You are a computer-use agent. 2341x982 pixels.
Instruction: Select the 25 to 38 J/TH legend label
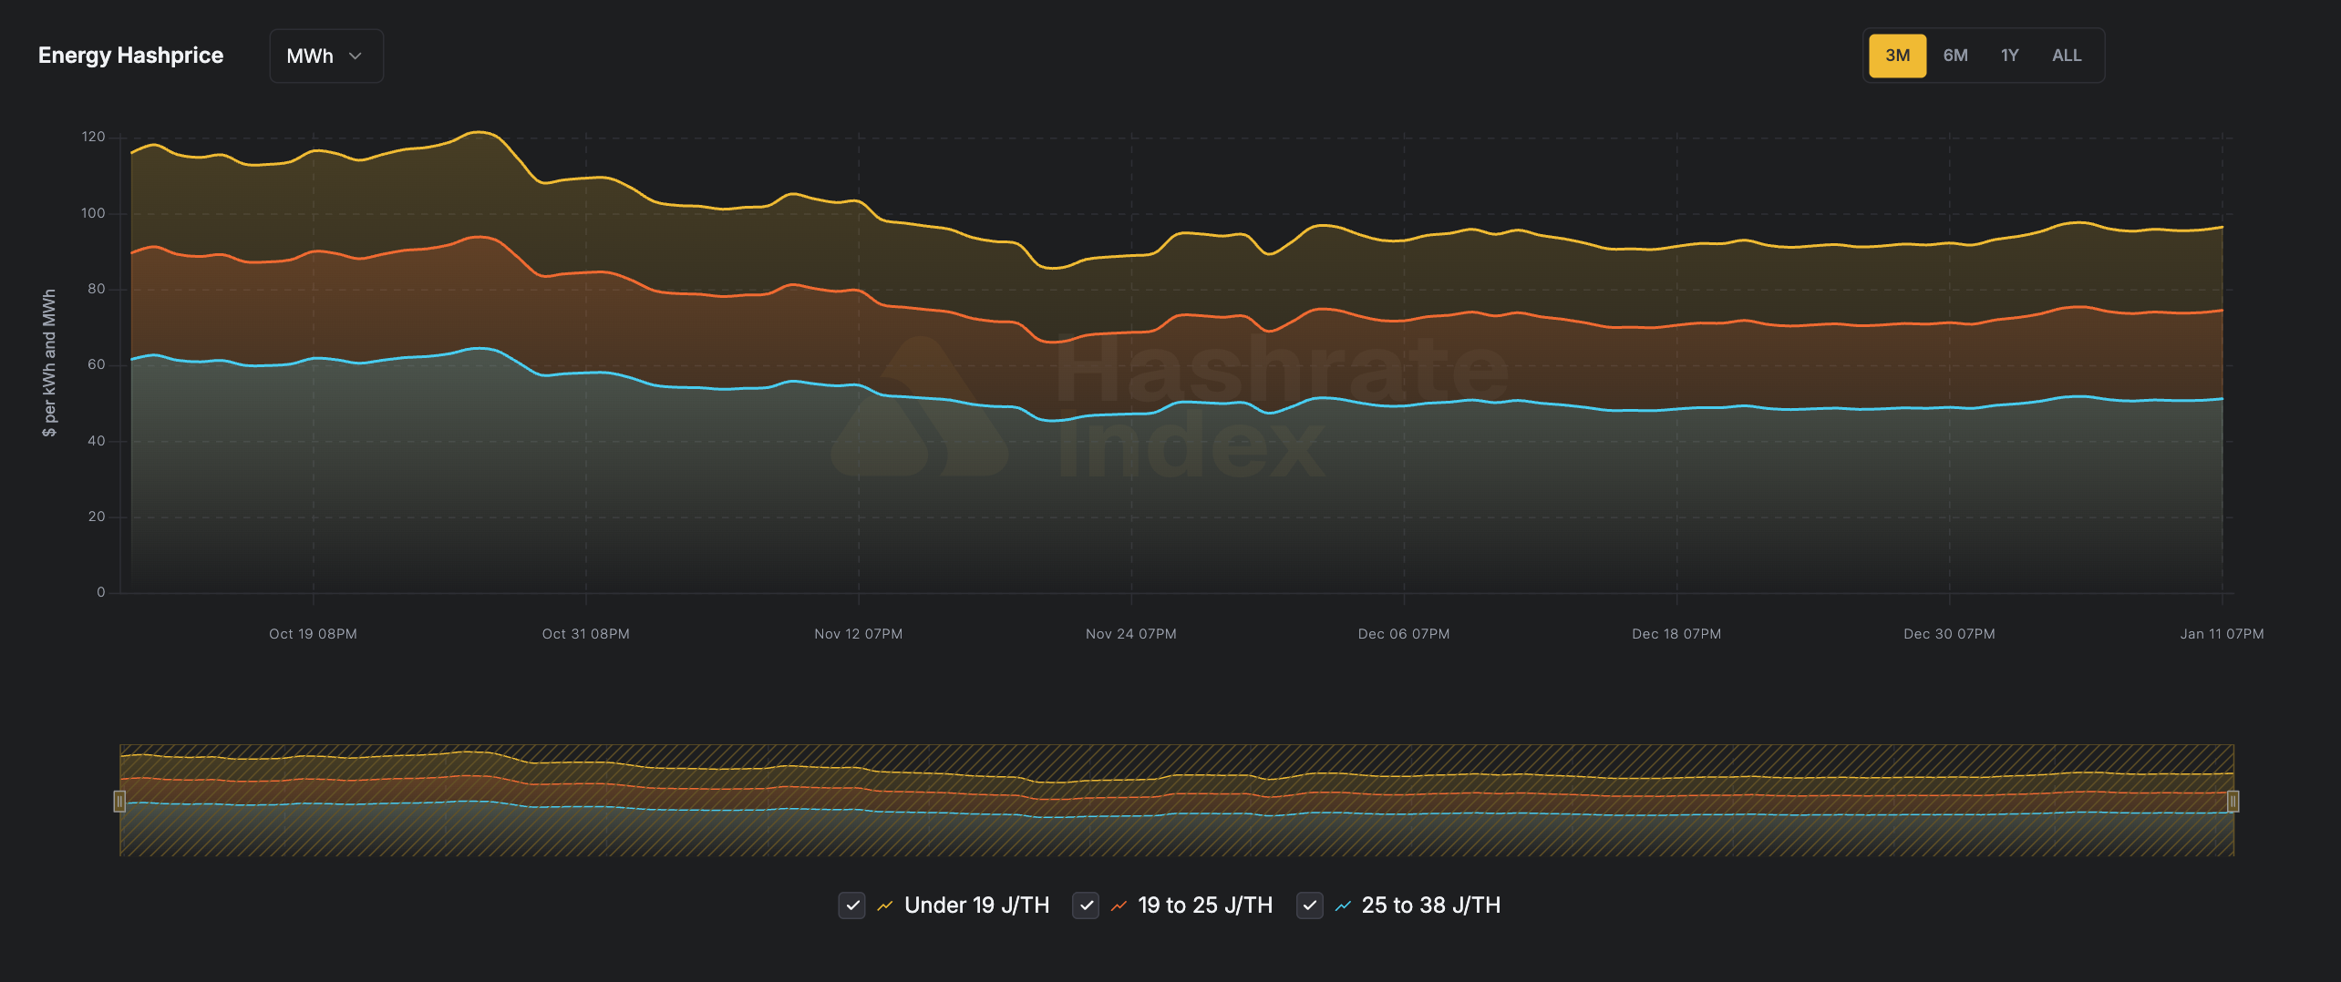1430,905
